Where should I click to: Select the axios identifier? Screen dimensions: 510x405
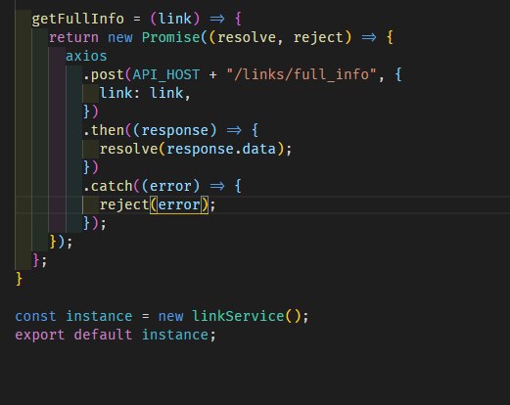86,56
